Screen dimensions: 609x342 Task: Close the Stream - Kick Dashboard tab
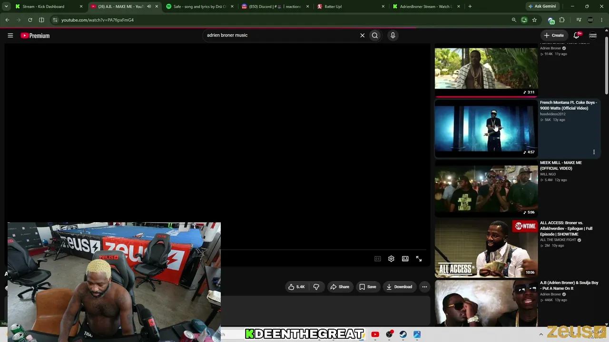pyautogui.click(x=81, y=7)
